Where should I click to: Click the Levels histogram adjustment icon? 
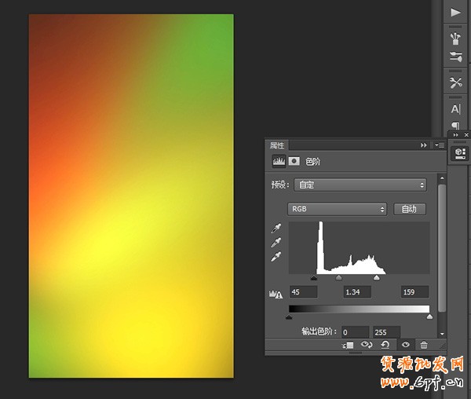pos(278,161)
